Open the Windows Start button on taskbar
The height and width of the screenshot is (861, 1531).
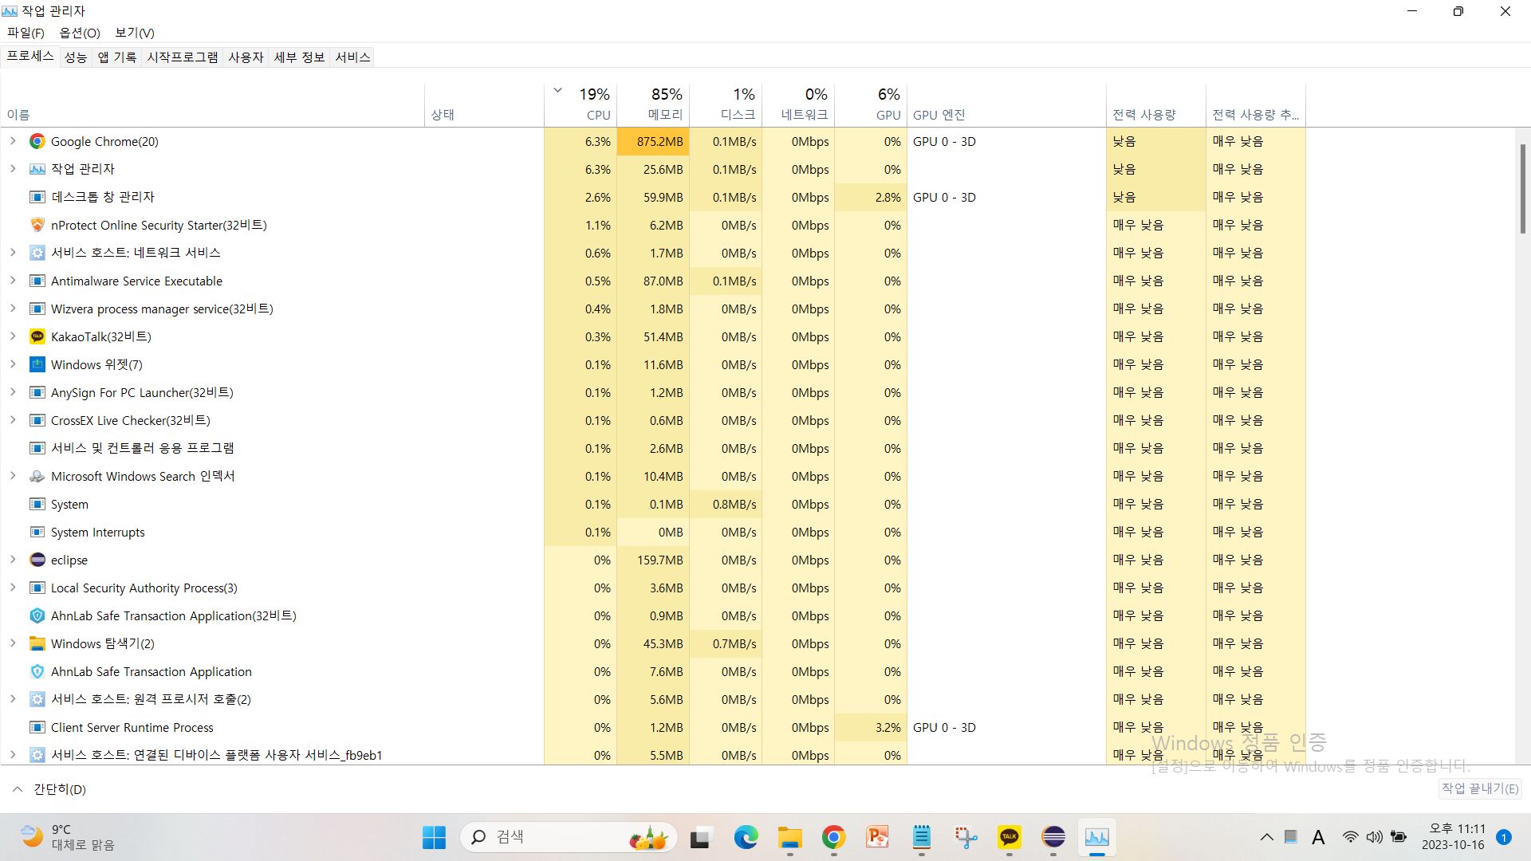pyautogui.click(x=434, y=837)
